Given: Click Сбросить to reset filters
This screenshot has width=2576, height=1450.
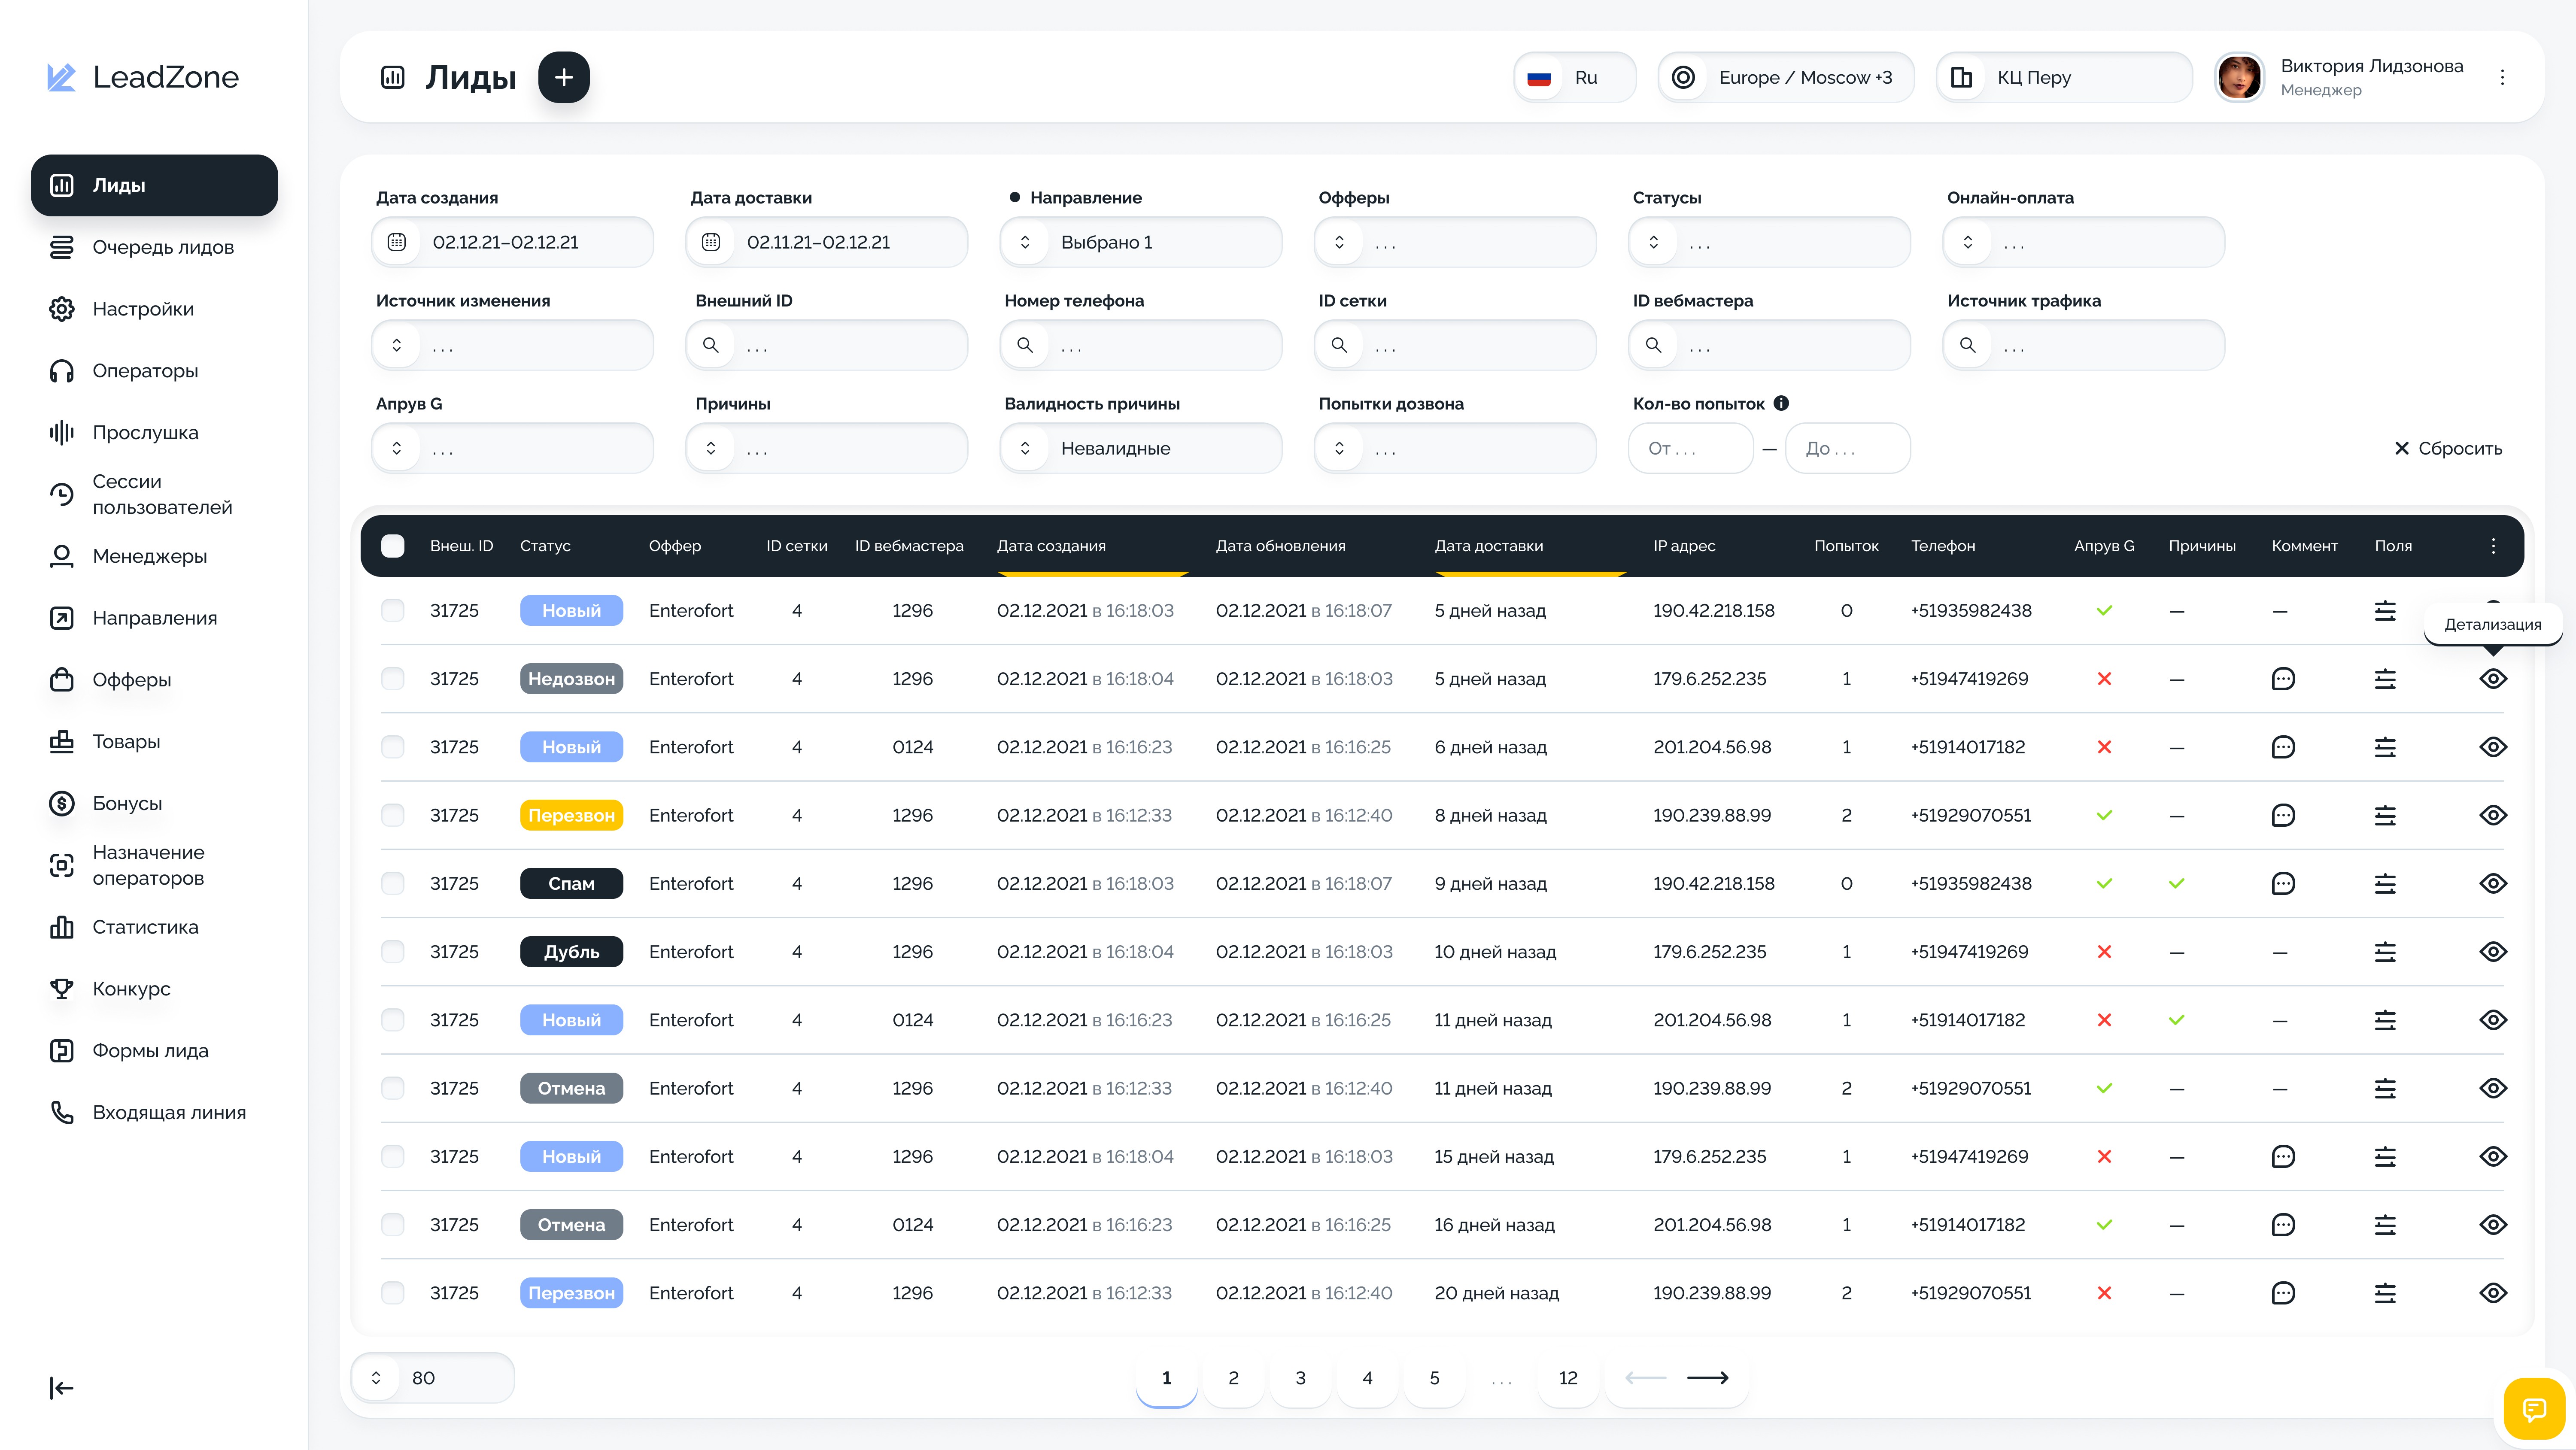Looking at the screenshot, I should [x=2447, y=449].
